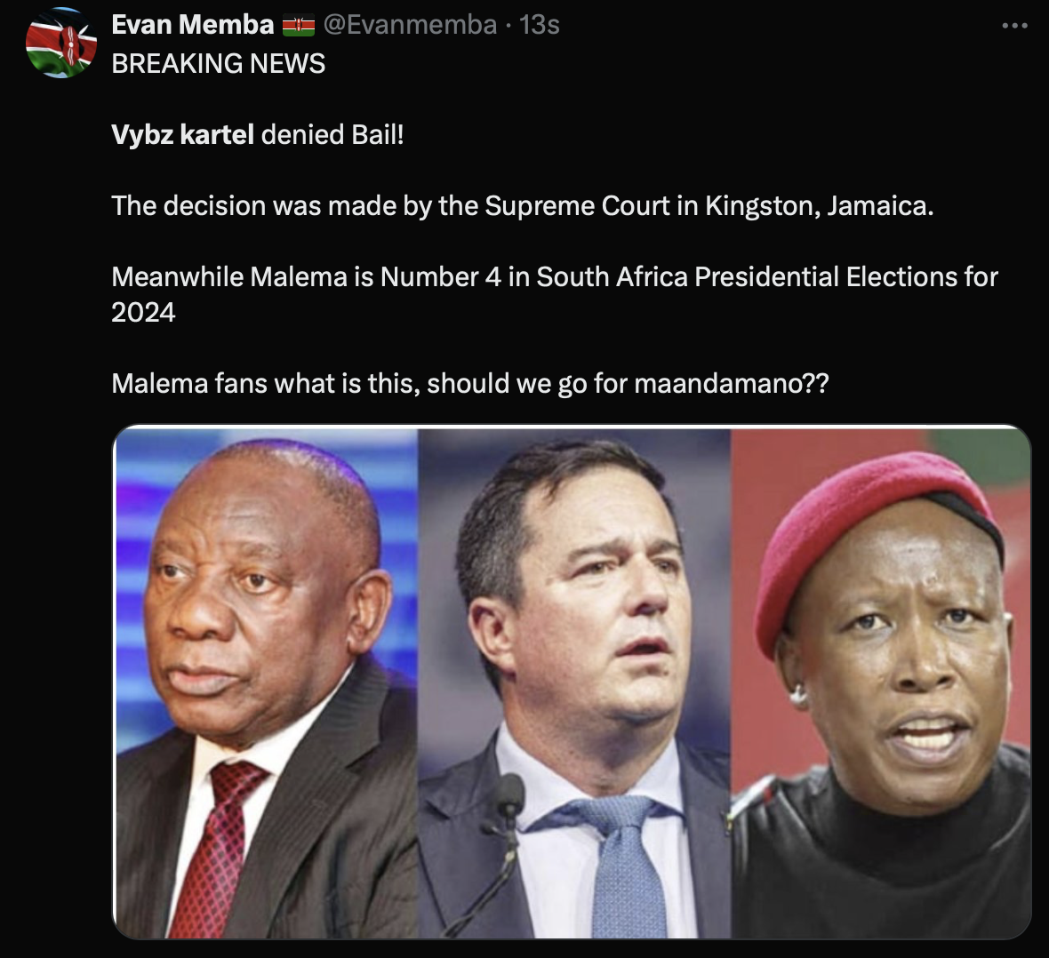Click the Supreme Court in Kingston sentence
This screenshot has height=958, width=1049.
pyautogui.click(x=523, y=205)
